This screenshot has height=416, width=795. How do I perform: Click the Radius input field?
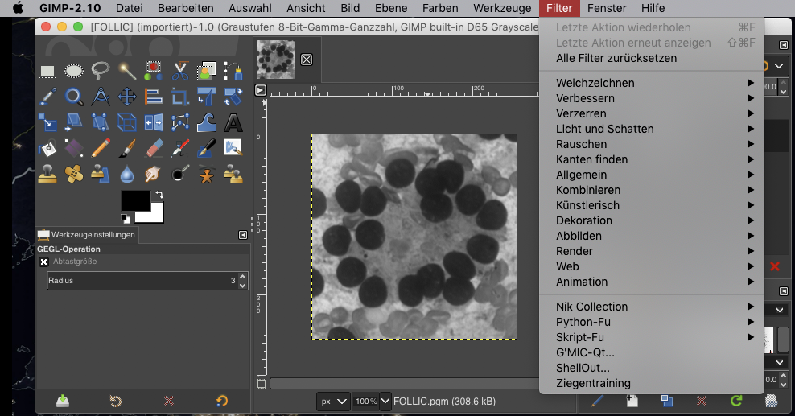point(137,281)
